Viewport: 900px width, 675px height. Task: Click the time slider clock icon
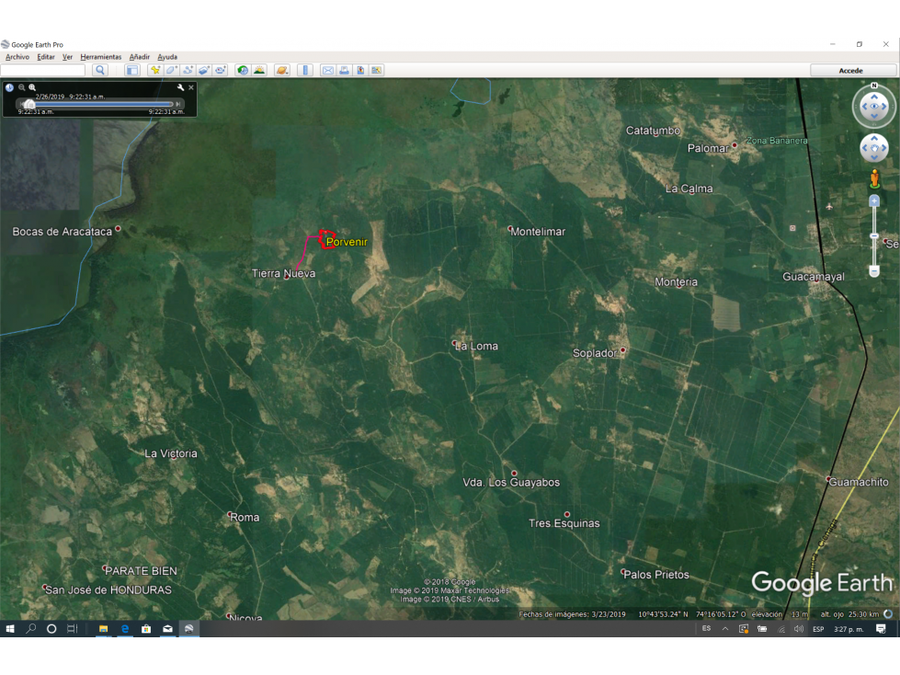click(9, 87)
